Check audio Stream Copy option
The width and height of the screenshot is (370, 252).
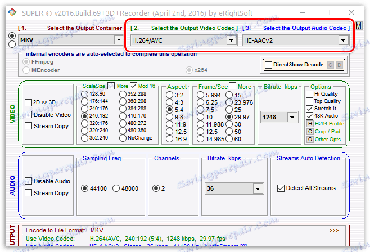point(28,193)
